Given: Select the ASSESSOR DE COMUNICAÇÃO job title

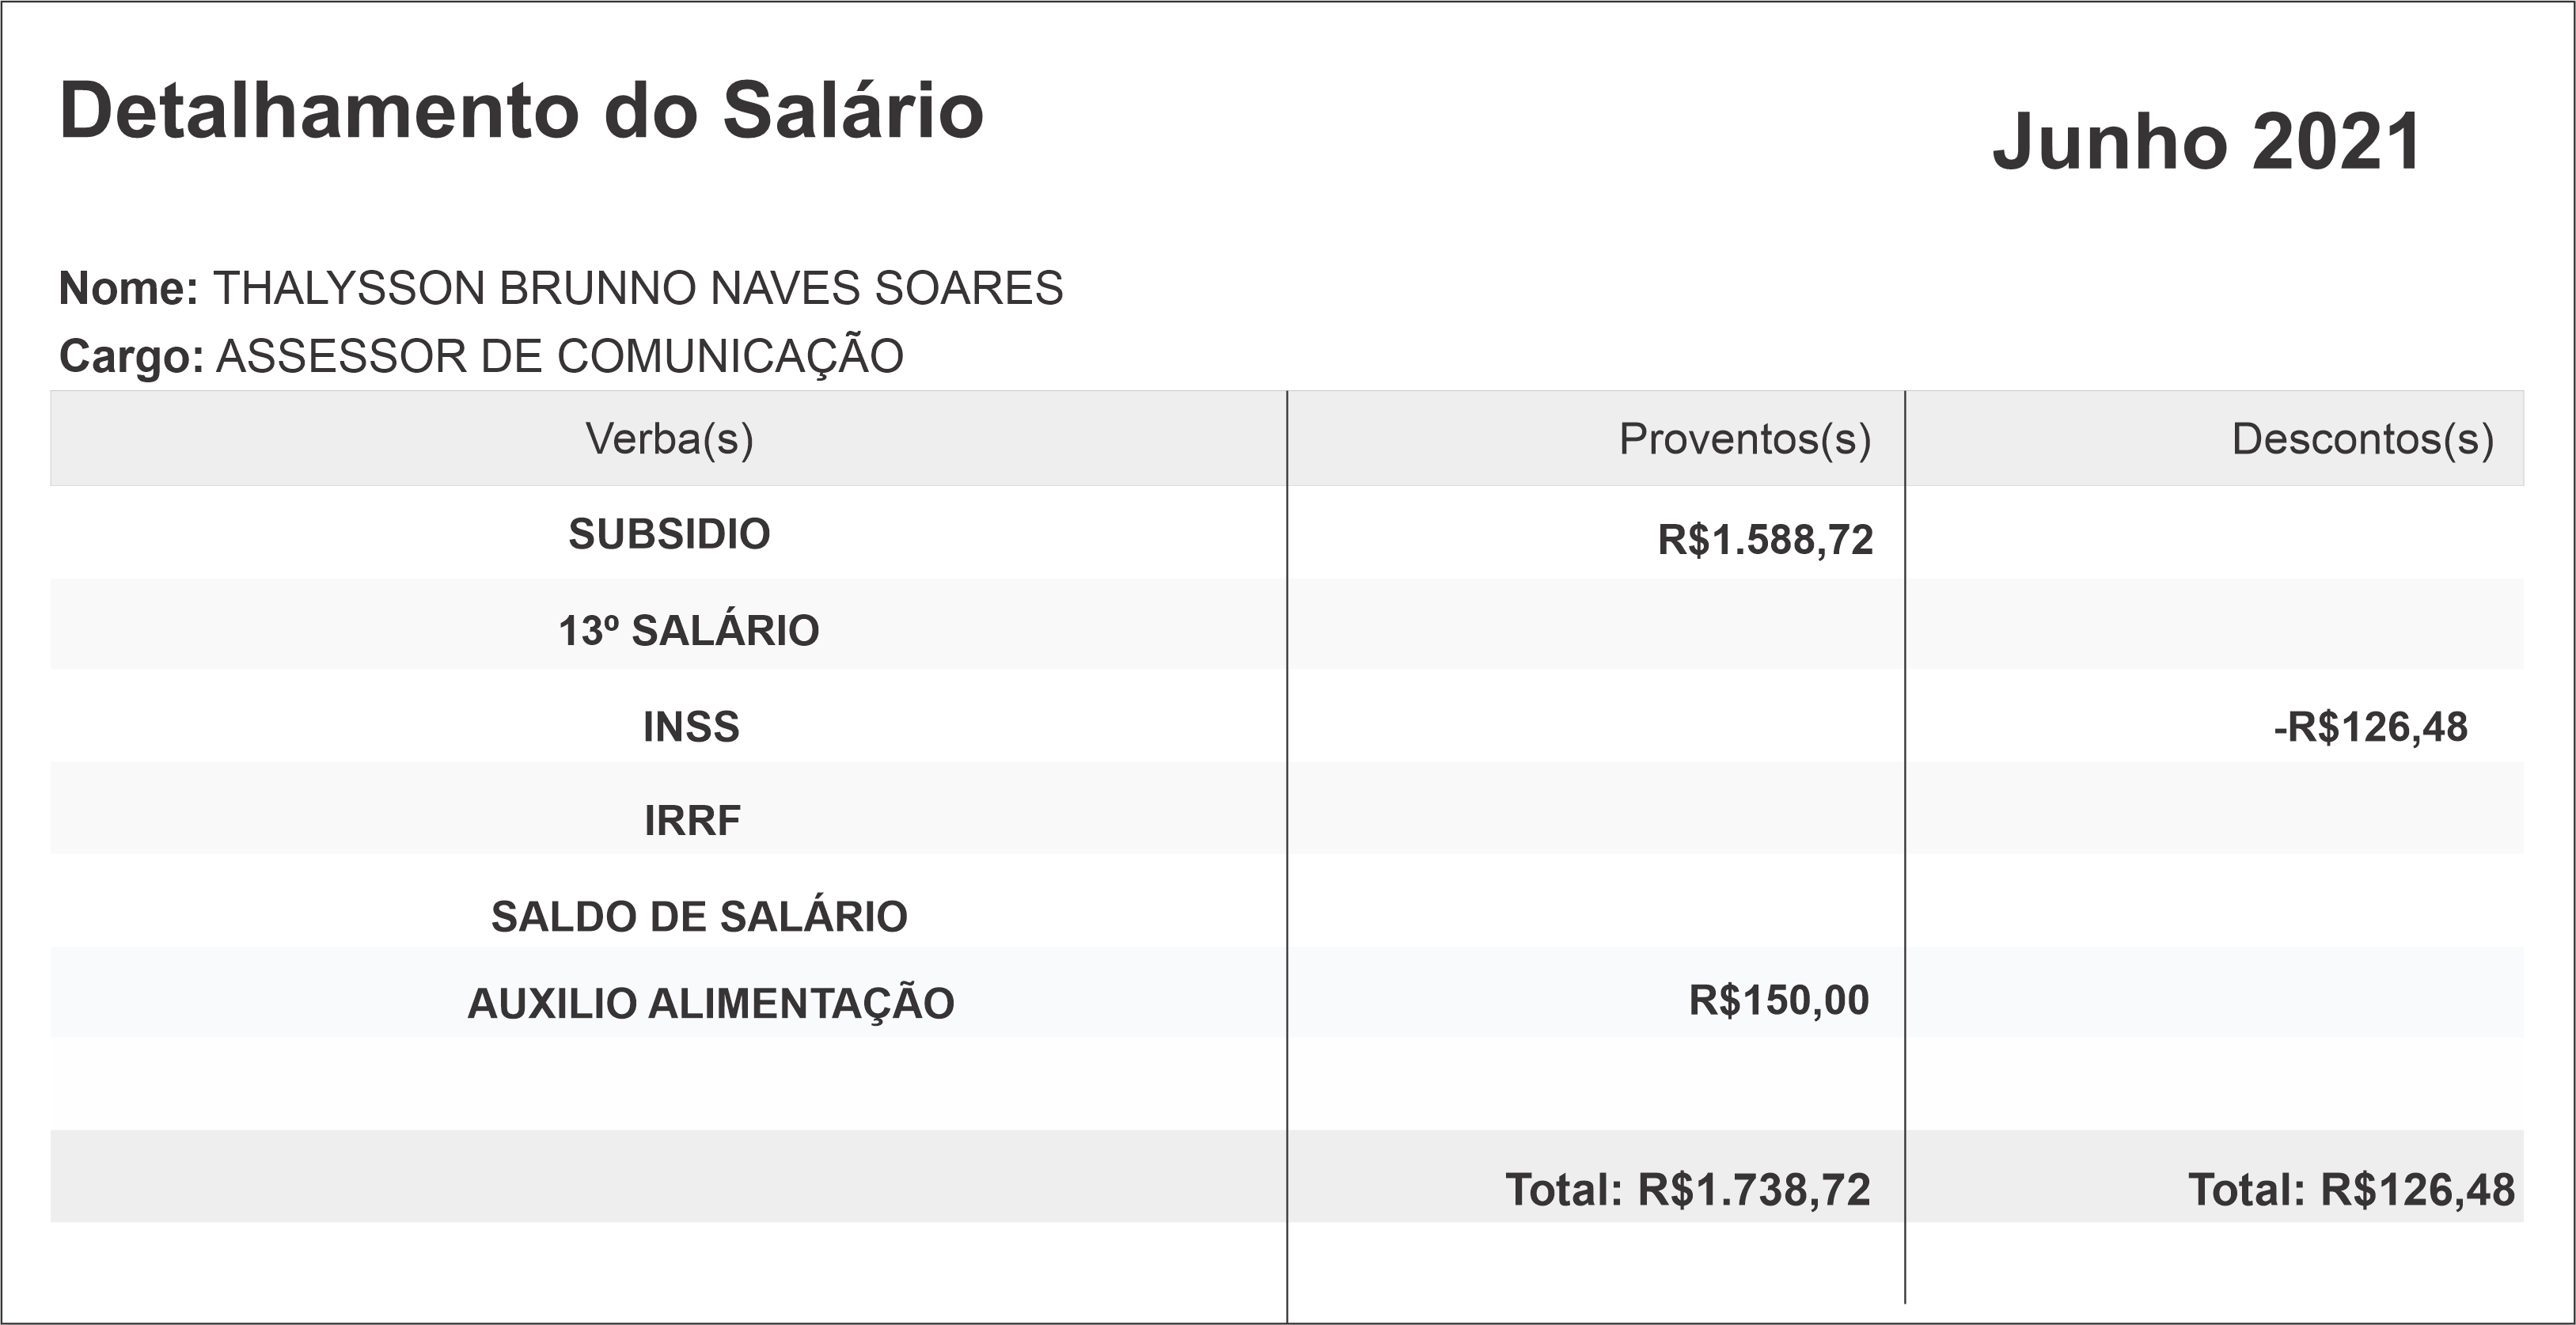Looking at the screenshot, I should coord(560,357).
